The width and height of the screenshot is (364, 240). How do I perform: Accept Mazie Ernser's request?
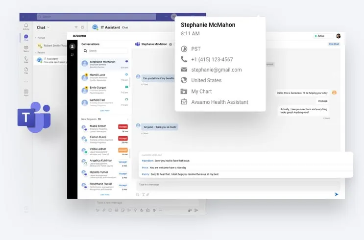[x=122, y=127]
